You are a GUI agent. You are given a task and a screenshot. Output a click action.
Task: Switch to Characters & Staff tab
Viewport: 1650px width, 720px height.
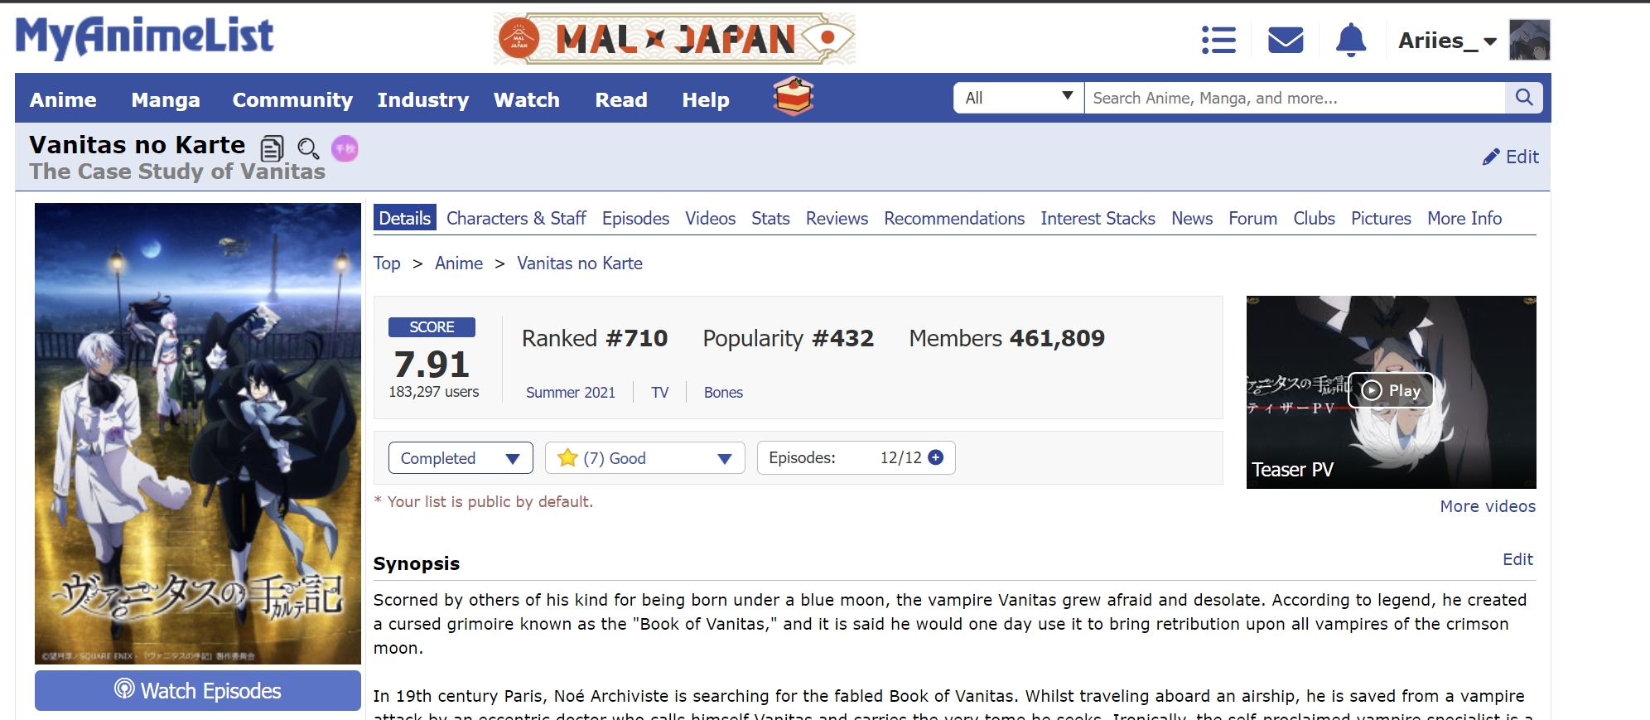[x=516, y=218]
